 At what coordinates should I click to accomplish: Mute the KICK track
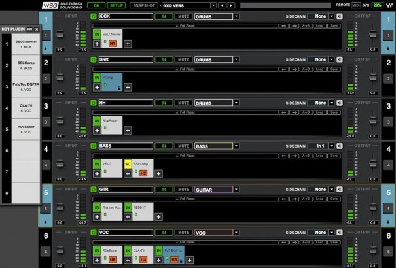[184, 16]
